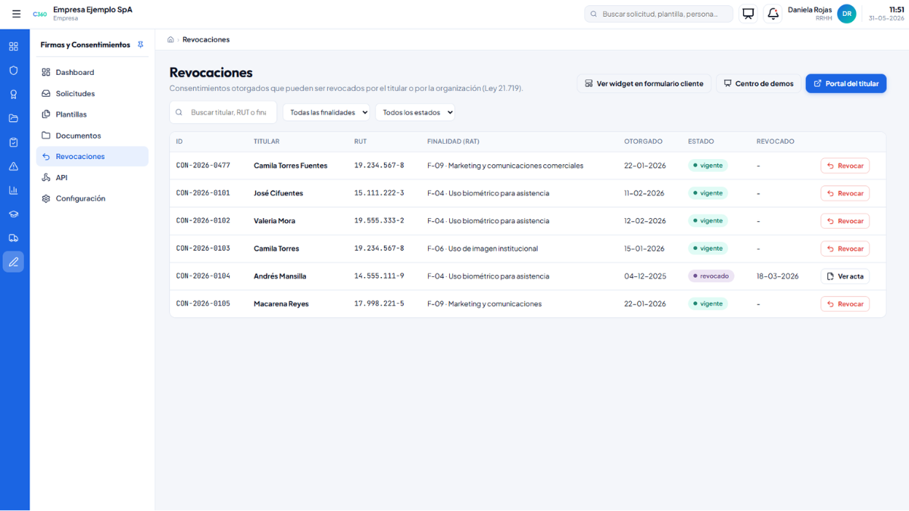The image size is (909, 511).
Task: Revoke consent CON-2026-0477
Action: (845, 166)
